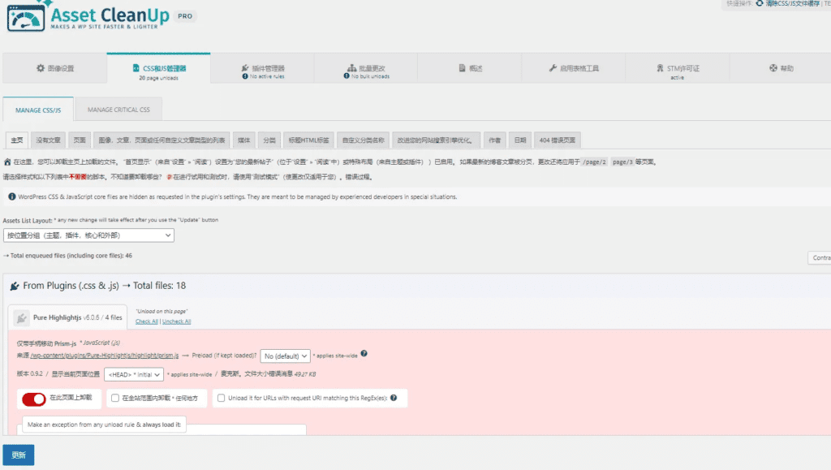
Task: Click the page/3 code label
Action: pos(622,162)
